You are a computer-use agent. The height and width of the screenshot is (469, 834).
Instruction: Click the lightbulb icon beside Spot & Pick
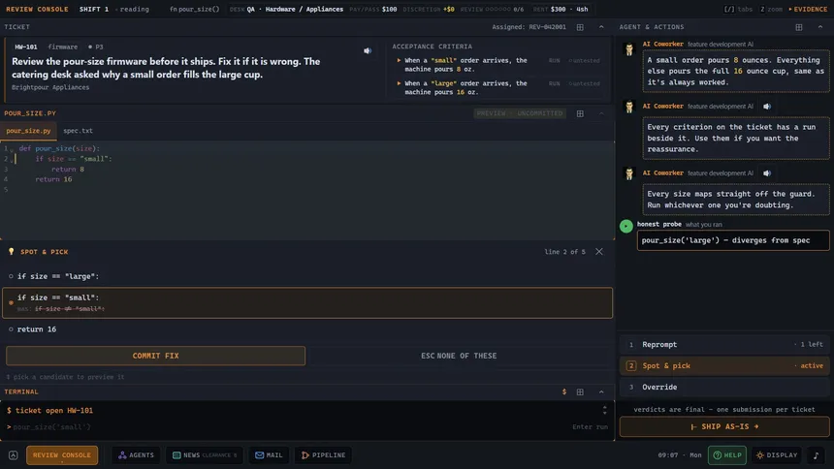12,252
